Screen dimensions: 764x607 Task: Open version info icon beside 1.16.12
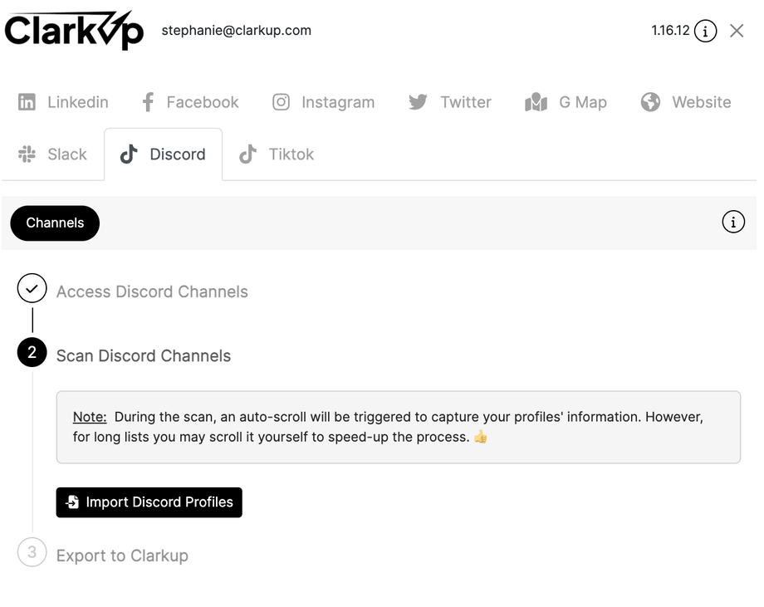[705, 32]
